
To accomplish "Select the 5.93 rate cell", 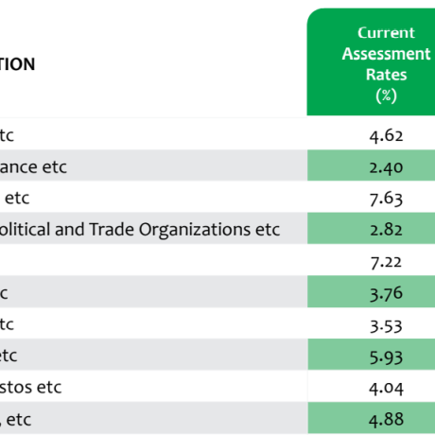I will click(371, 355).
